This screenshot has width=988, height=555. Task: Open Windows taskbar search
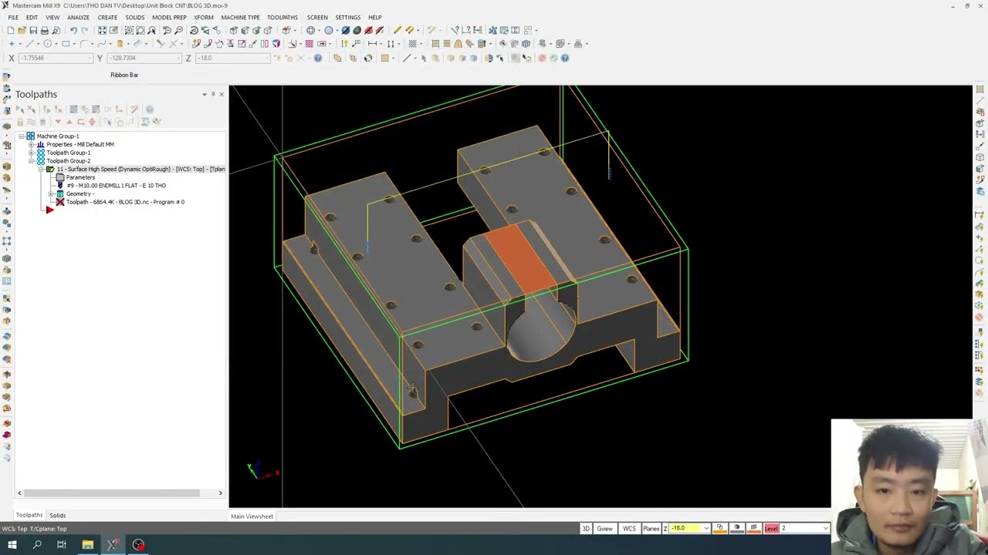point(36,545)
